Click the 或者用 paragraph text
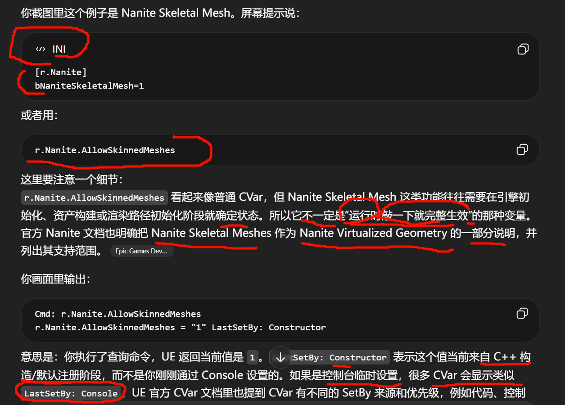Viewport: 565px width, 405px height. coord(39,115)
